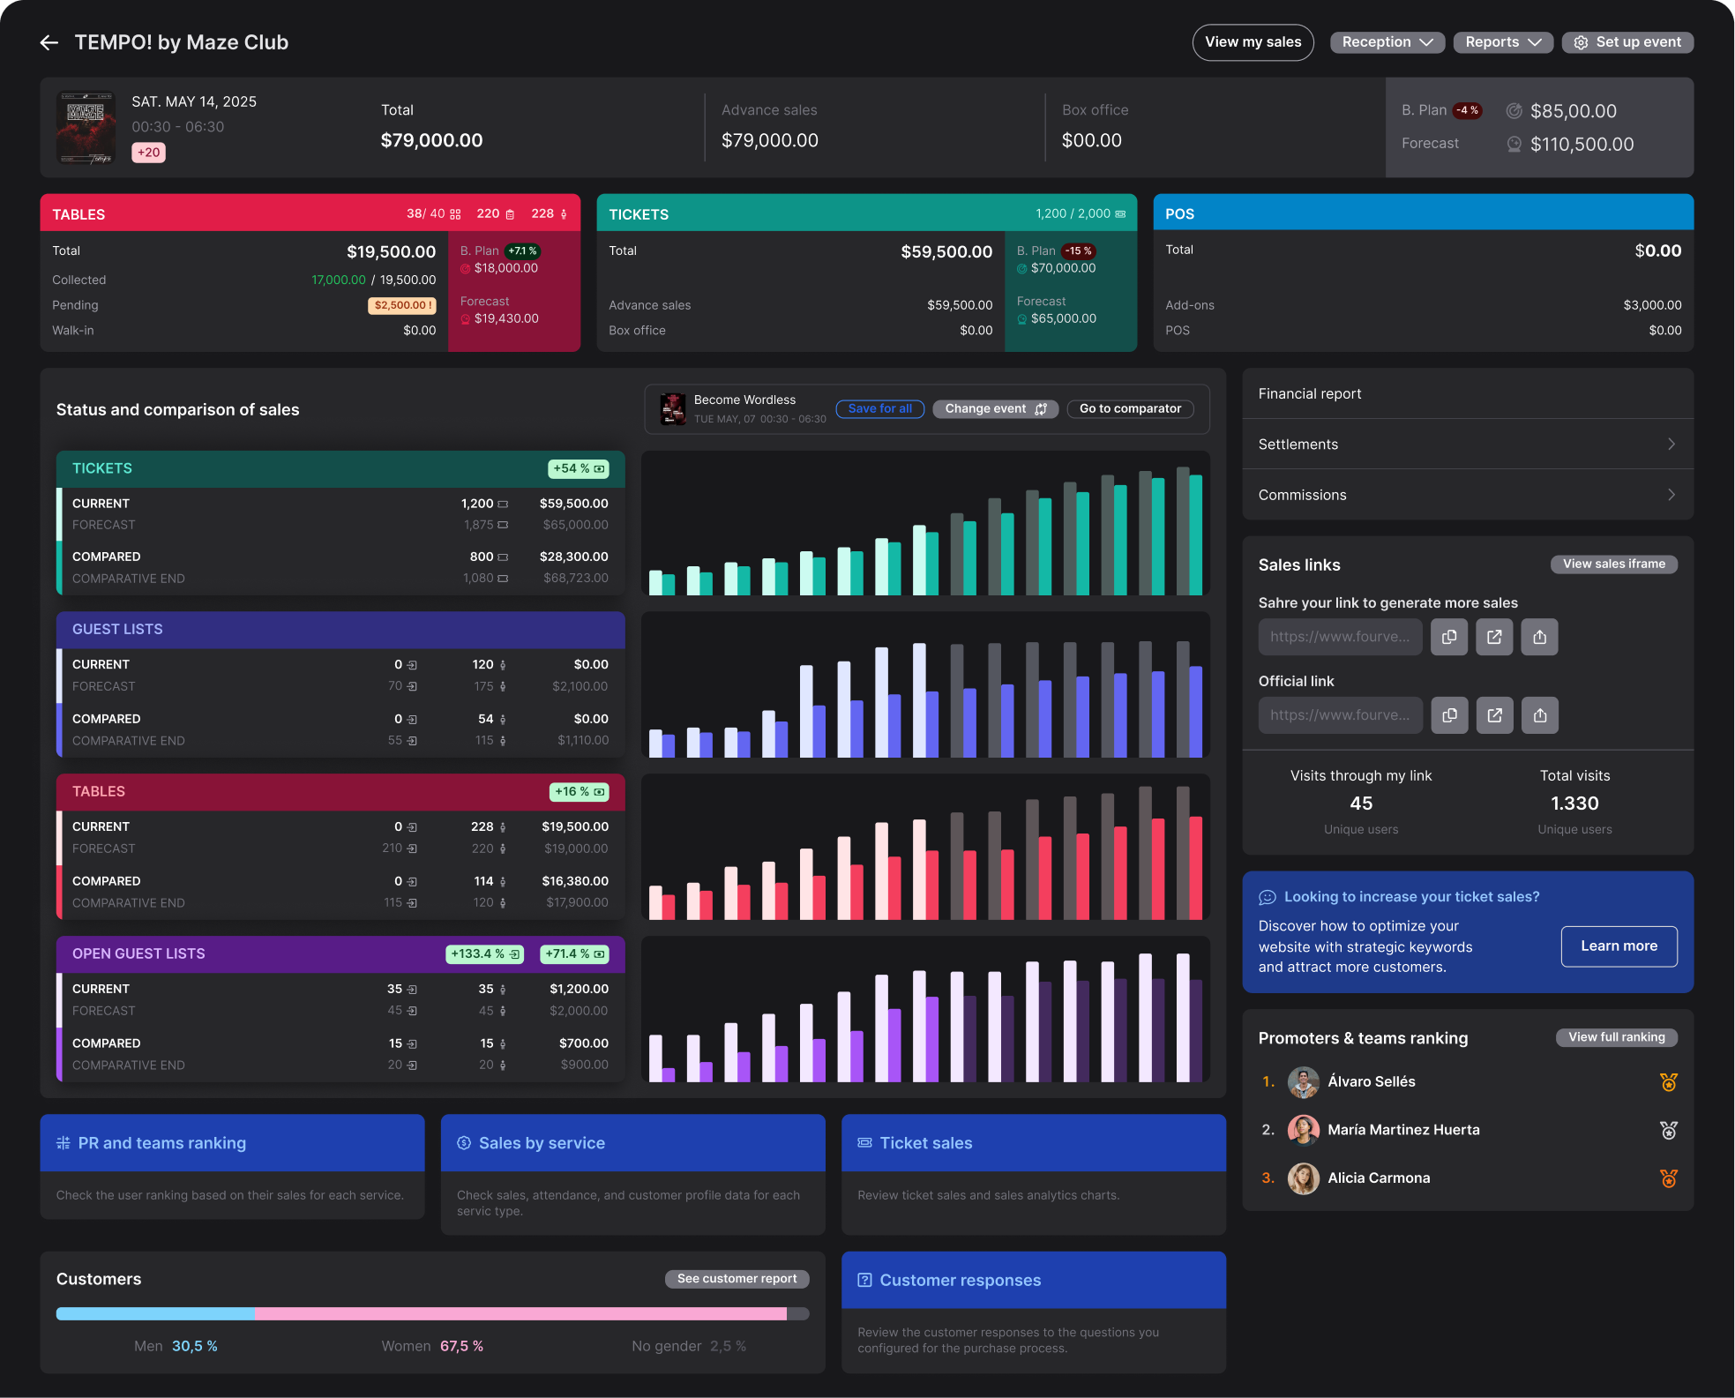The height and width of the screenshot is (1398, 1735).
Task: Select the TICKETS summary header
Action: 866,213
